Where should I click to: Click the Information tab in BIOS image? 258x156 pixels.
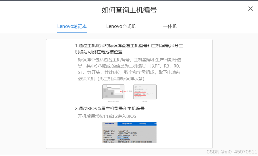[109, 124]
